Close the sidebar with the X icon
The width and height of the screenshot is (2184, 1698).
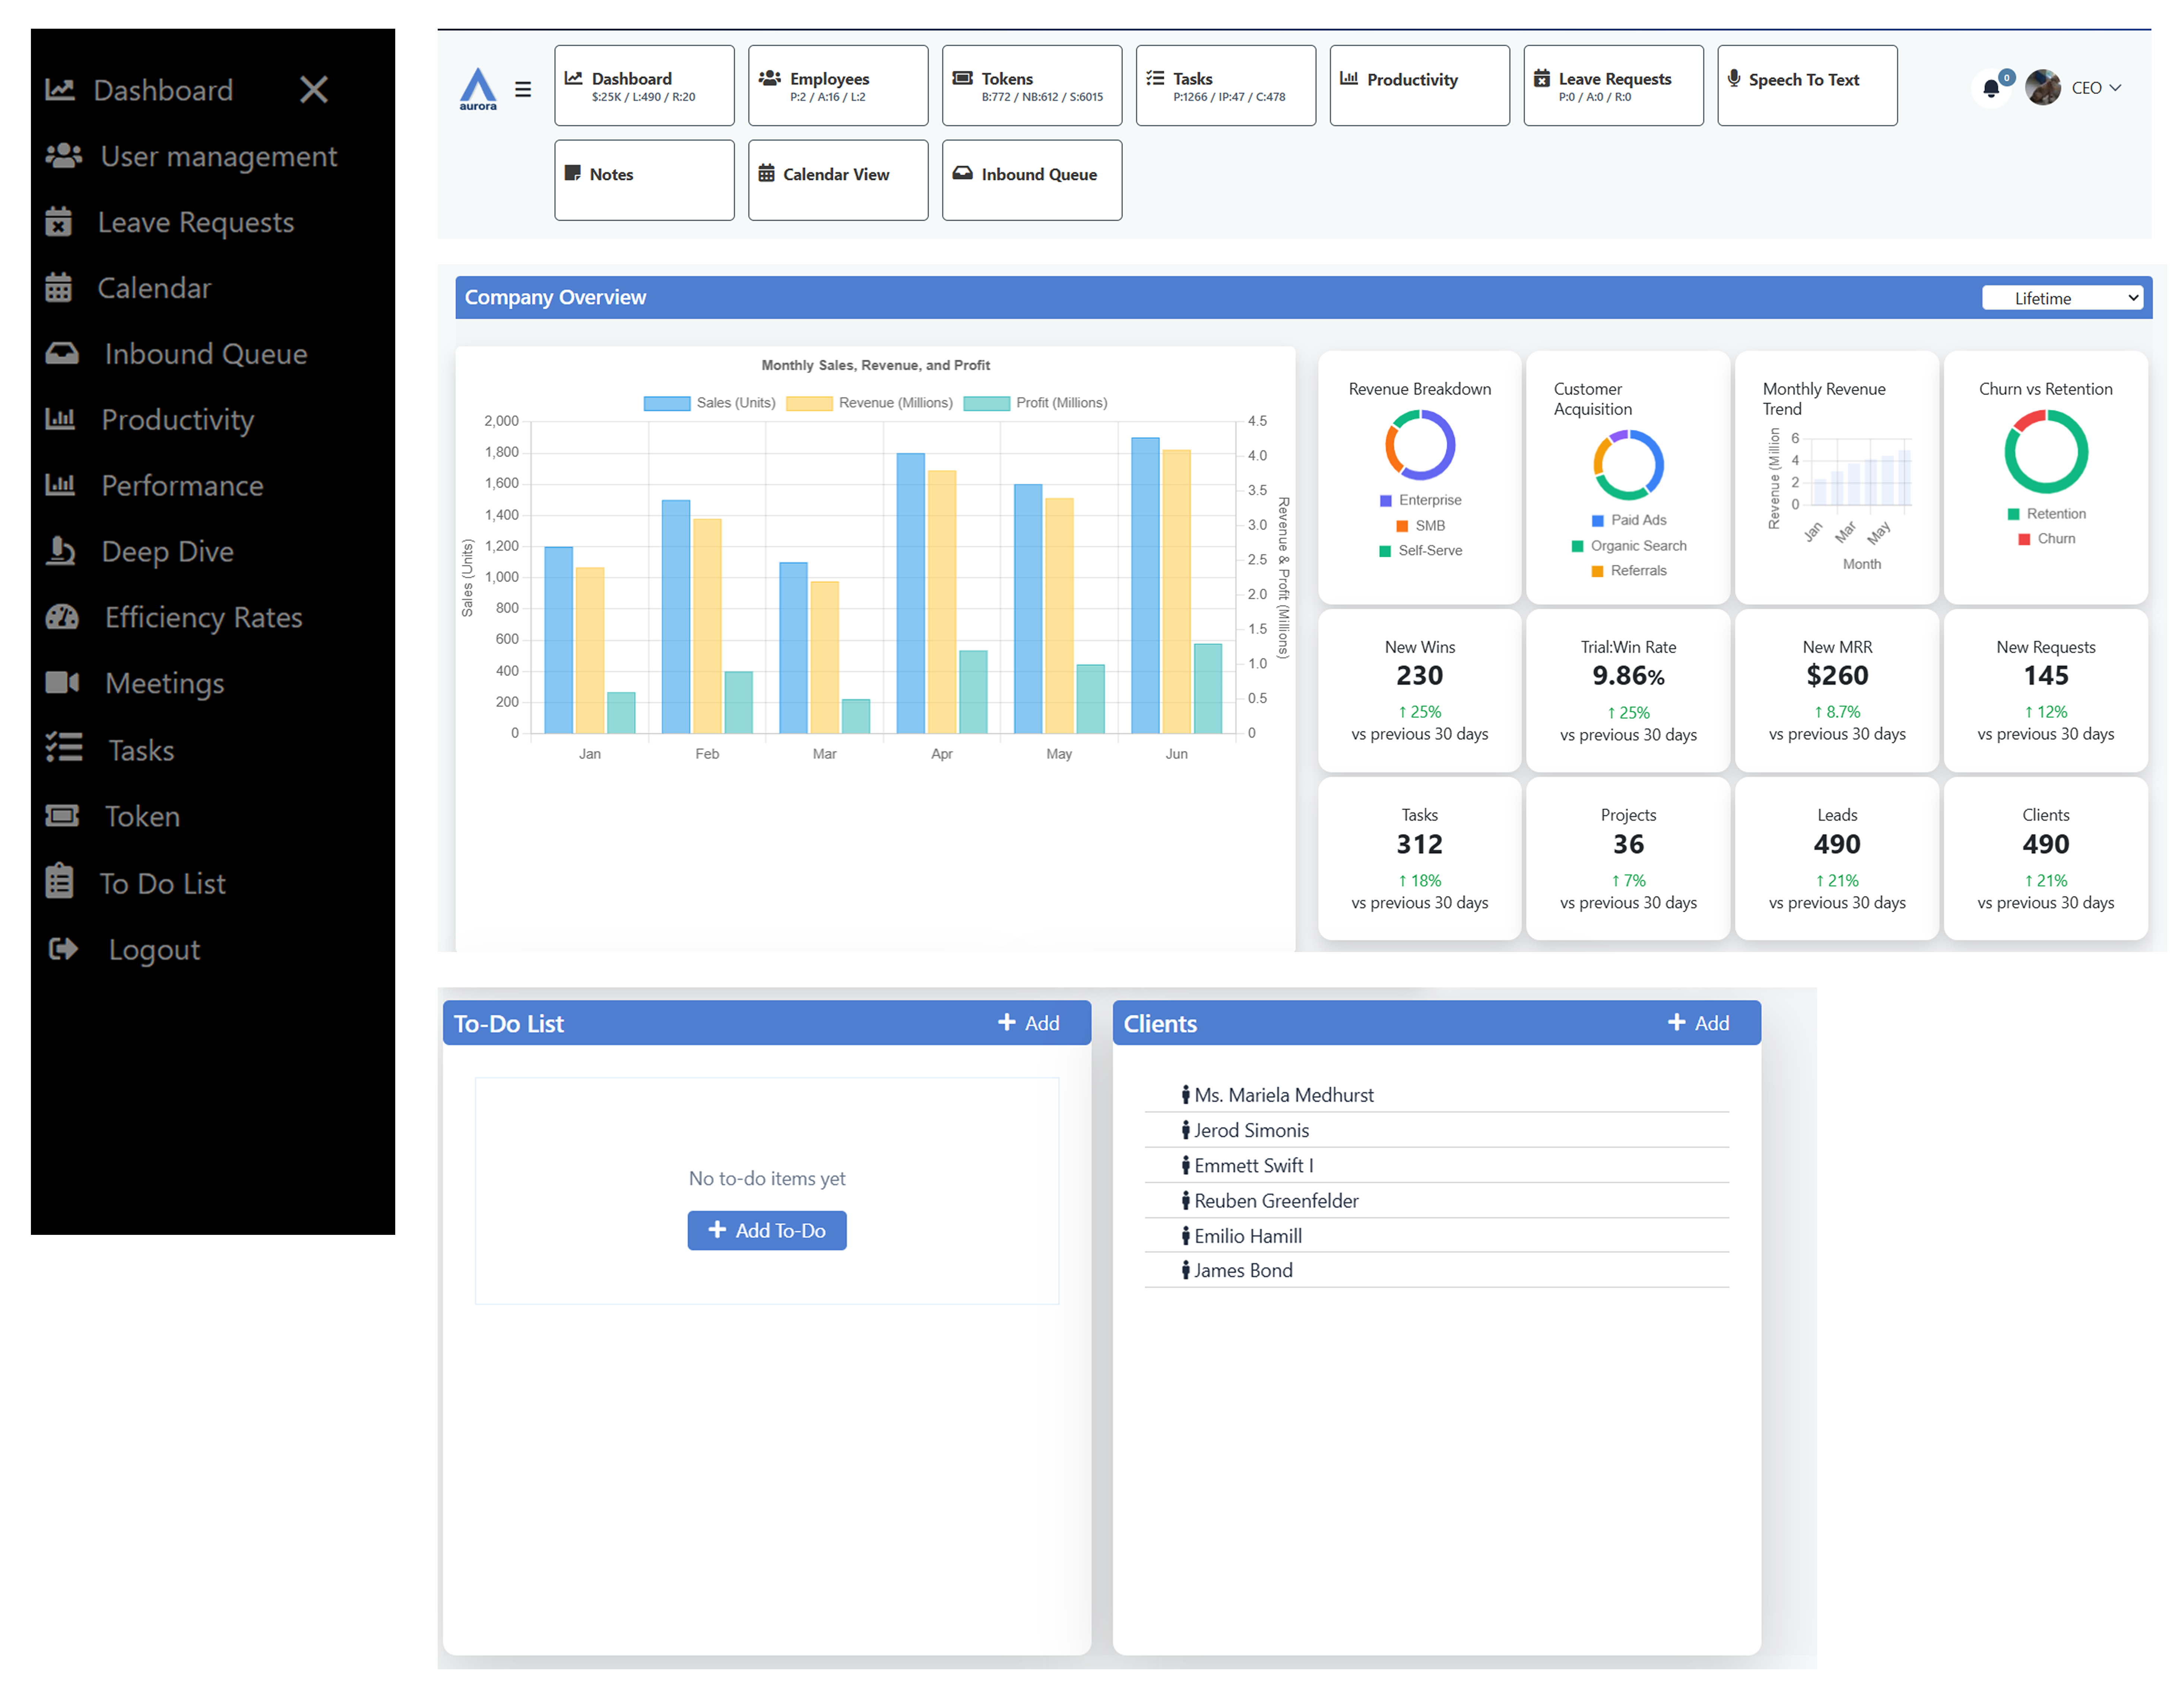314,90
